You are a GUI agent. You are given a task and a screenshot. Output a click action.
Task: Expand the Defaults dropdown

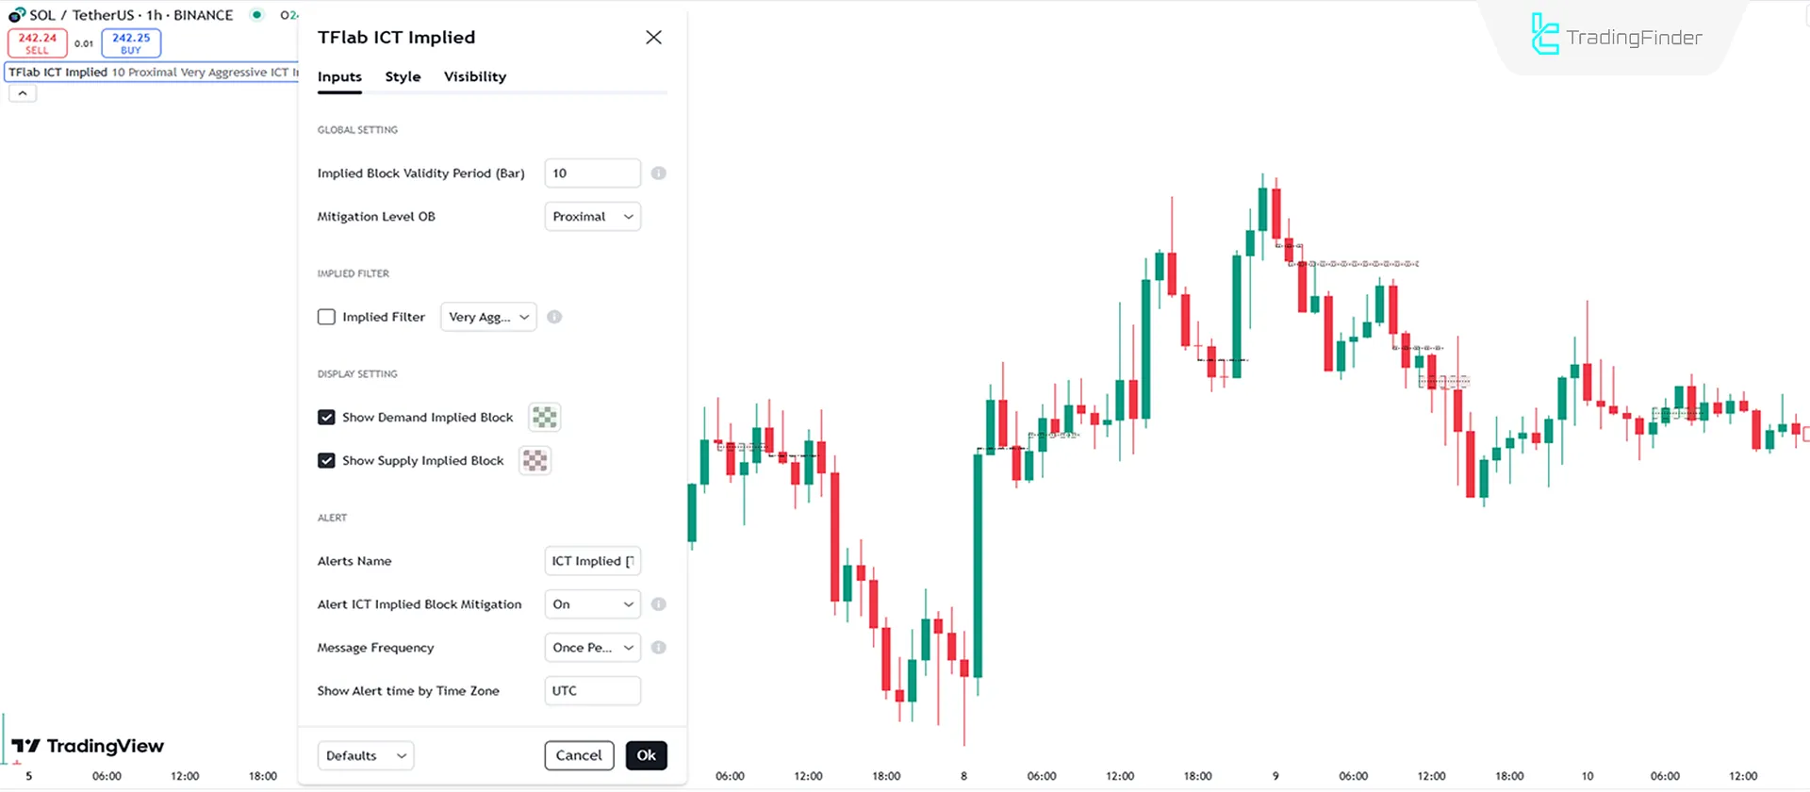click(x=366, y=755)
